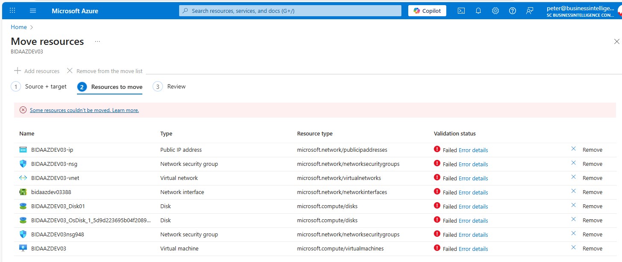This screenshot has width=622, height=262.
Task: Open the feedback icon in top bar
Action: (530, 11)
